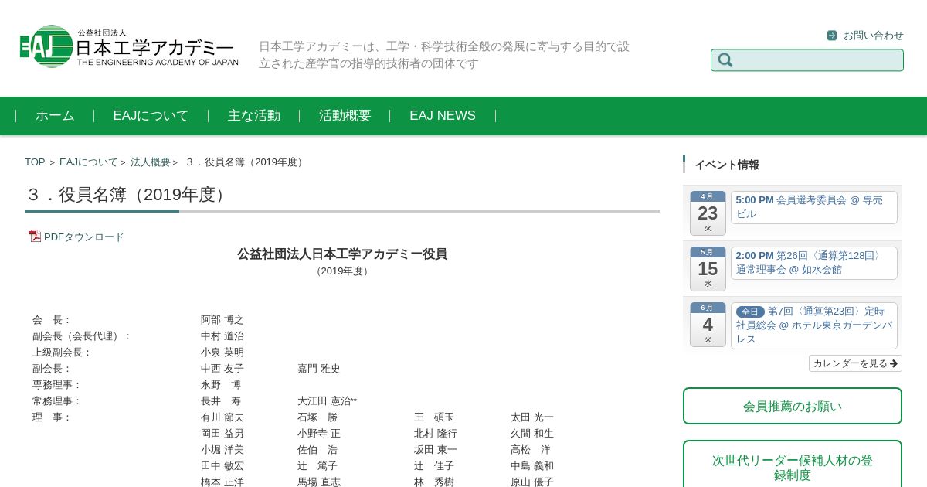Click the イベント情報 sidebar heading

(x=727, y=165)
